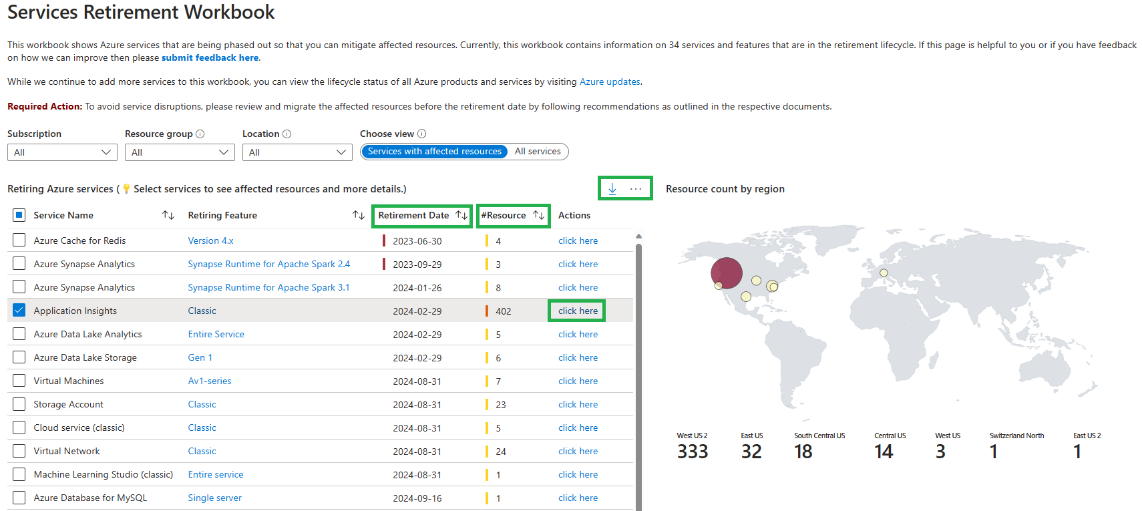Open the Version 4.x feature link
The width and height of the screenshot is (1142, 511).
(x=211, y=240)
